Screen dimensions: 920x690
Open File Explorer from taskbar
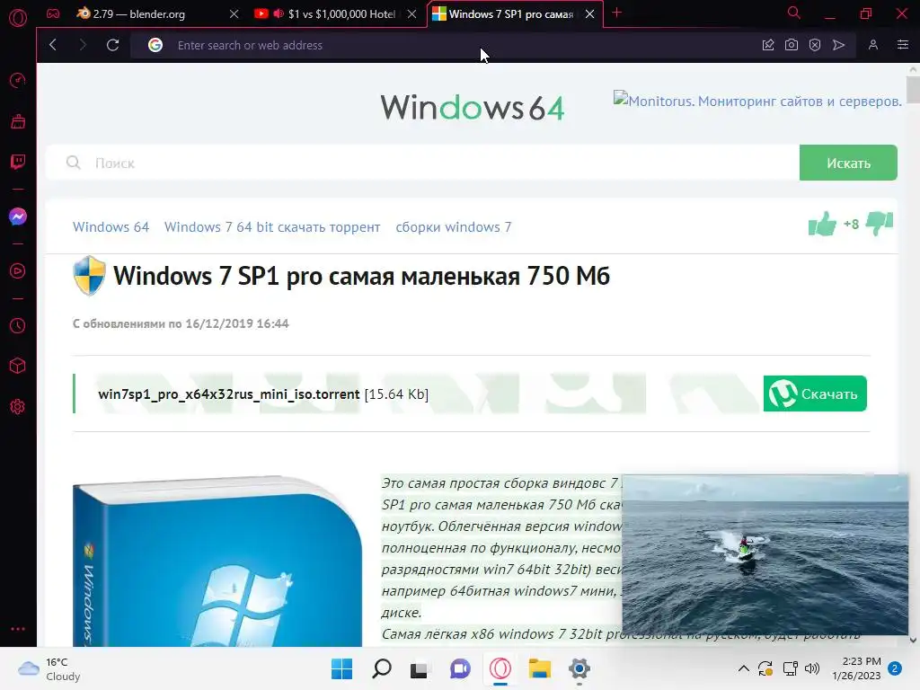(539, 668)
